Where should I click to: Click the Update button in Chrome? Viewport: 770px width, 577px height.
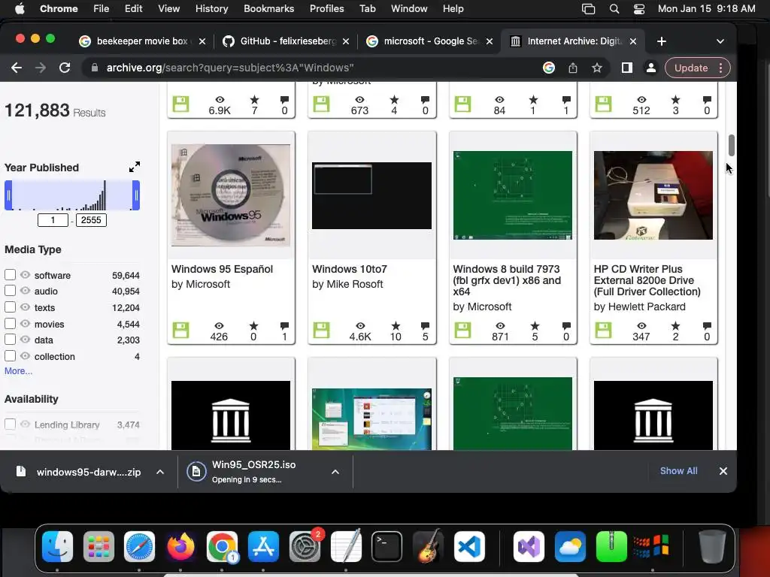click(x=691, y=68)
